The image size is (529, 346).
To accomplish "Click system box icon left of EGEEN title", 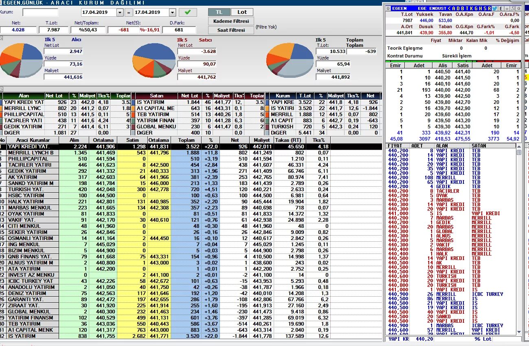I will tap(388, 8).
